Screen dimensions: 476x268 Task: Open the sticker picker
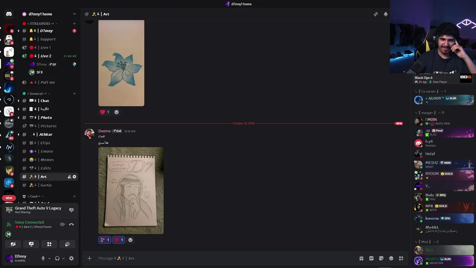tap(381, 258)
